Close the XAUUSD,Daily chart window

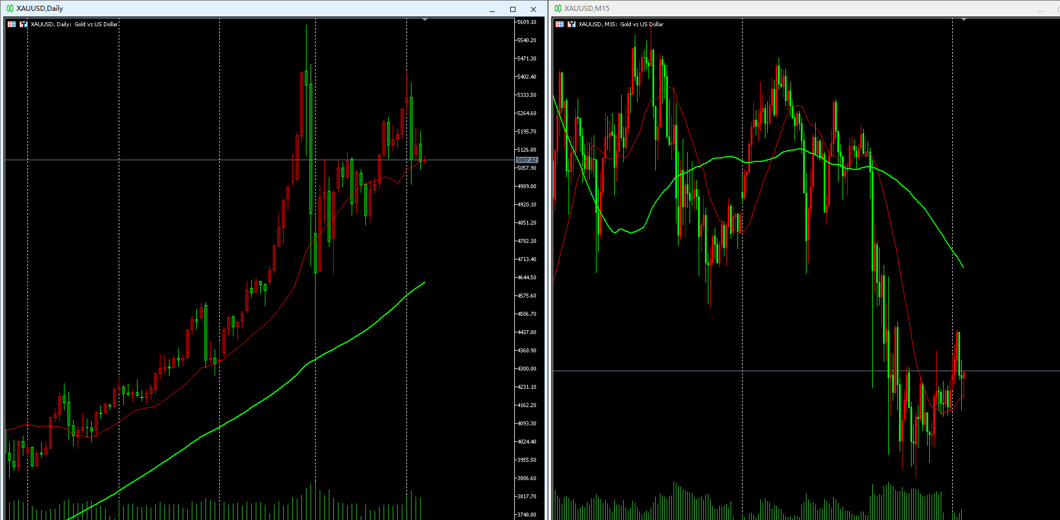click(533, 10)
